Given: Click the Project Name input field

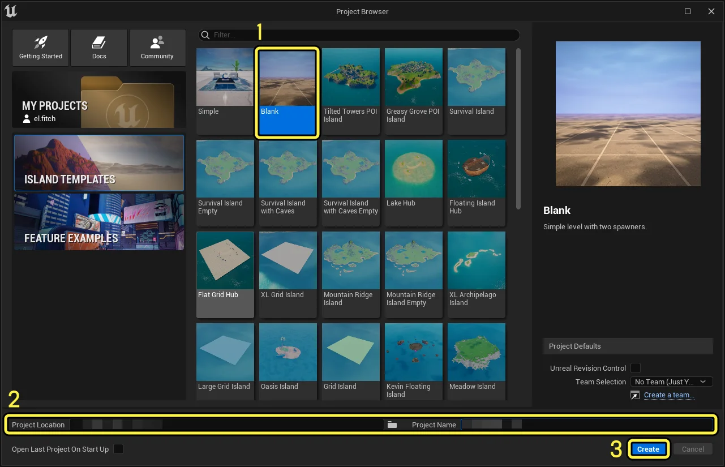Looking at the screenshot, I should pos(587,425).
